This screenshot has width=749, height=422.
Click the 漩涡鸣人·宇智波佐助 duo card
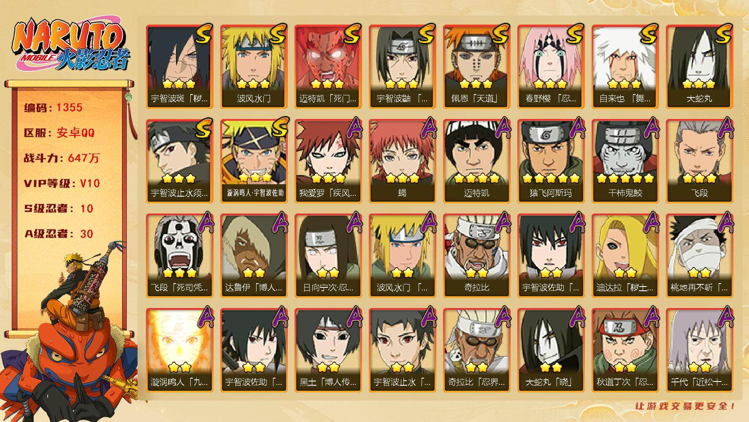coord(254,161)
